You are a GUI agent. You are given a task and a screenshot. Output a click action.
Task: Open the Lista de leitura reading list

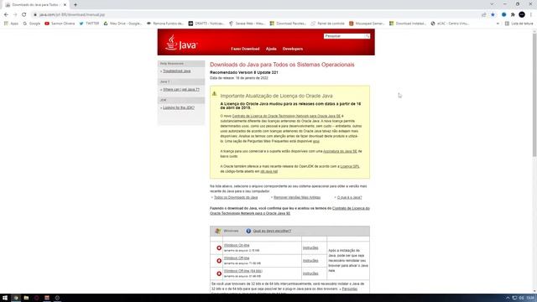[x=519, y=23]
